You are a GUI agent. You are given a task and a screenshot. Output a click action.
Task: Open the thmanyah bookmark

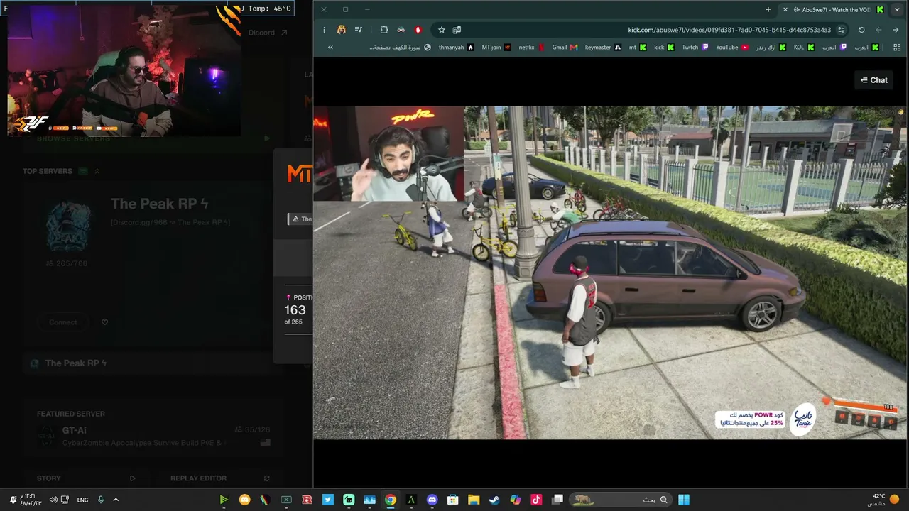point(456,48)
